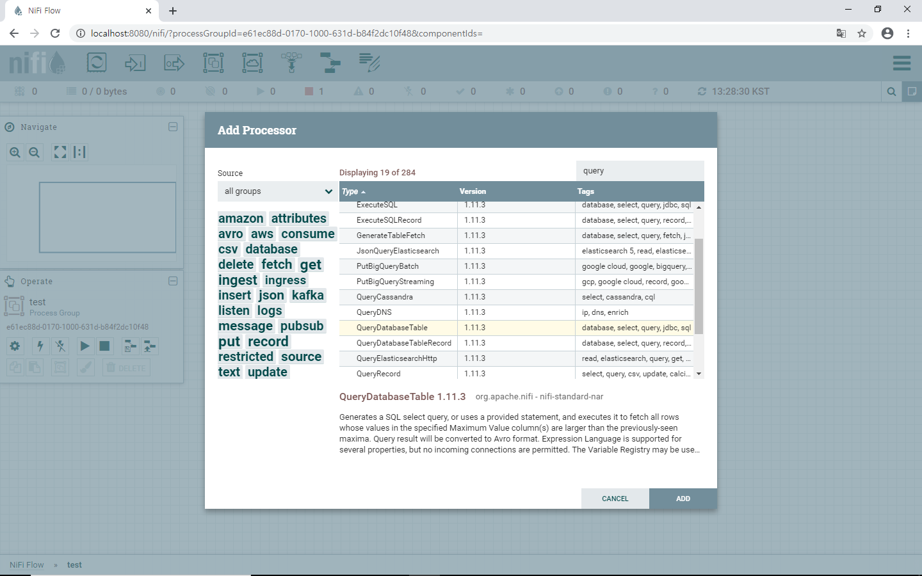Click the Enable lightning icon in Operate
The width and height of the screenshot is (922, 576).
pos(40,346)
